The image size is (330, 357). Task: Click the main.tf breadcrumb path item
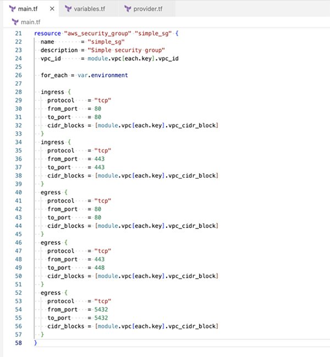pos(31,22)
